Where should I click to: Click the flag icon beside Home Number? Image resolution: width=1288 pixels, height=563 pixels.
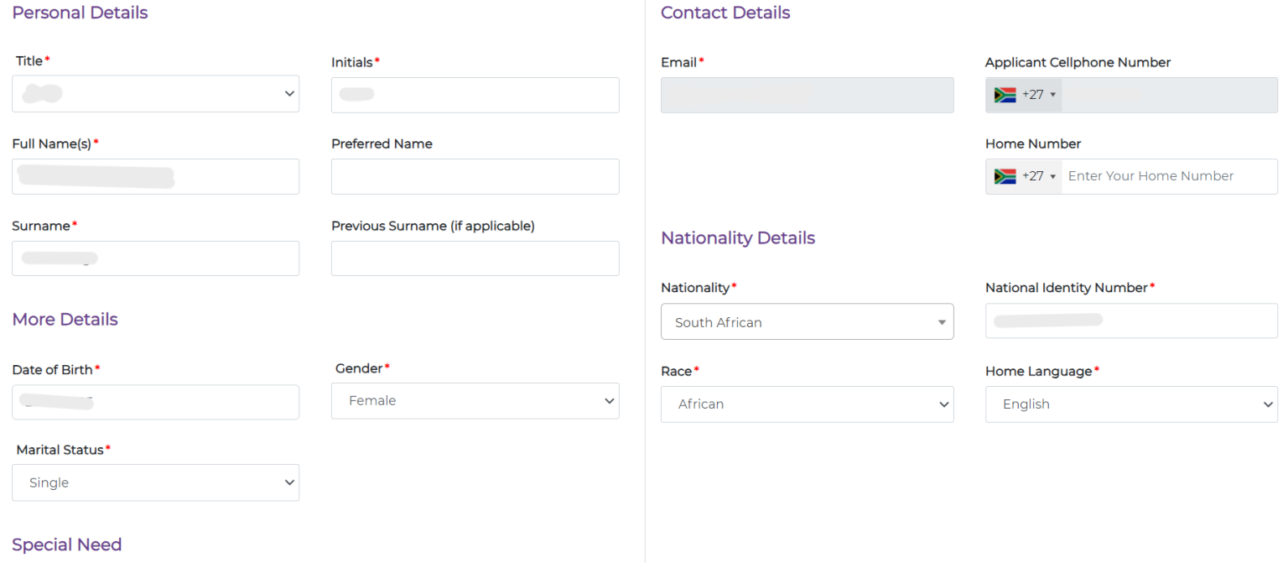(1004, 176)
